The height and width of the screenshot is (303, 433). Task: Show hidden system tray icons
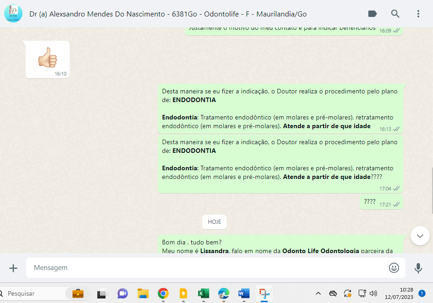pos(318,294)
